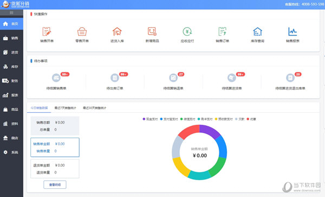The width and height of the screenshot is (325, 197).
Task: Click the 货航分销 logo in header
Action: click(x=15, y=4)
